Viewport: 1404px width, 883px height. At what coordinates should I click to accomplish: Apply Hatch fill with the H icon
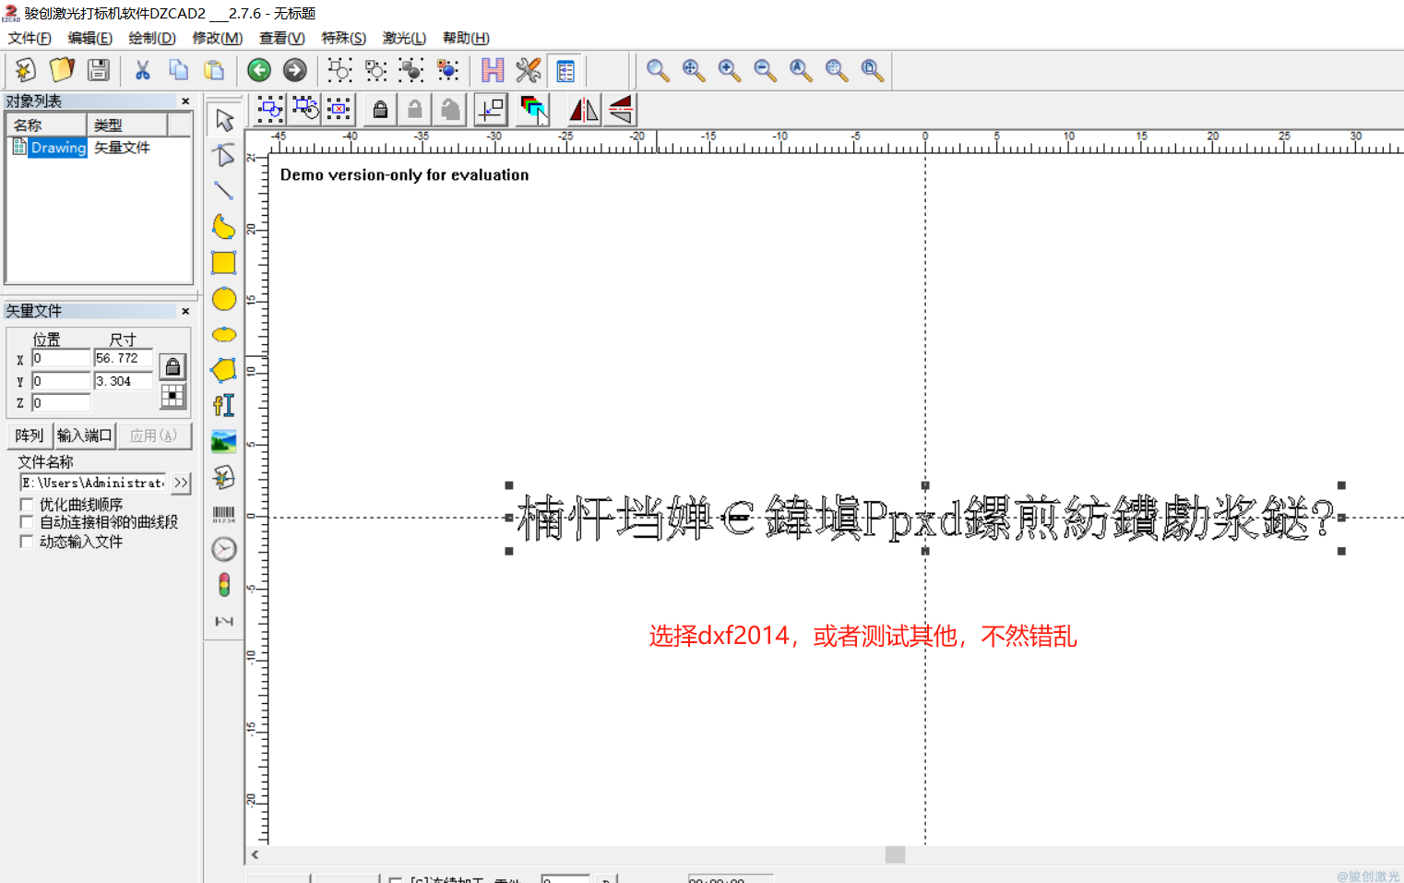tap(493, 70)
